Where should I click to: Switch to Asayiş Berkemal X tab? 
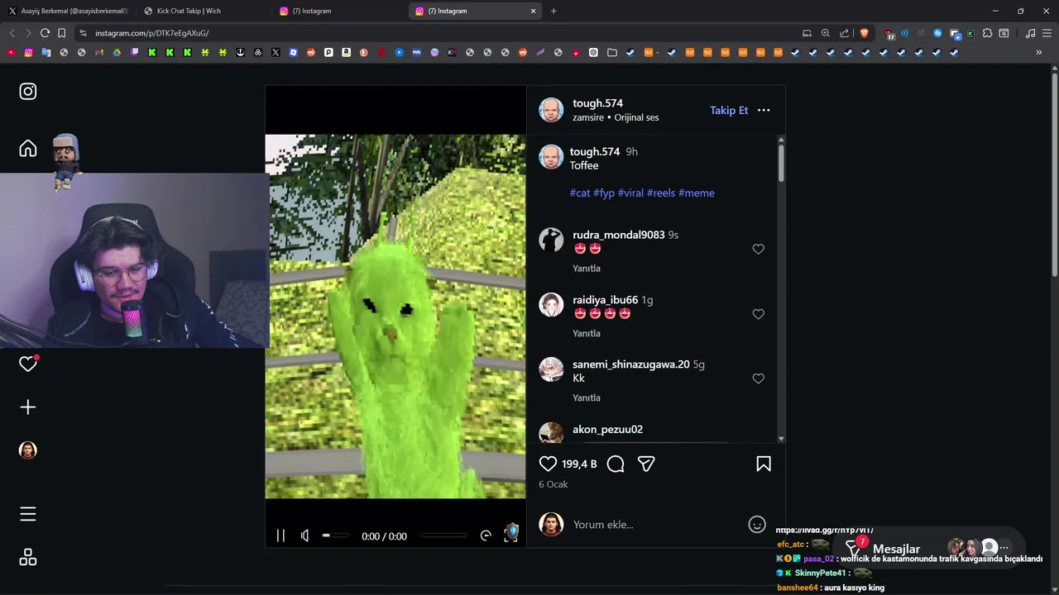66,11
